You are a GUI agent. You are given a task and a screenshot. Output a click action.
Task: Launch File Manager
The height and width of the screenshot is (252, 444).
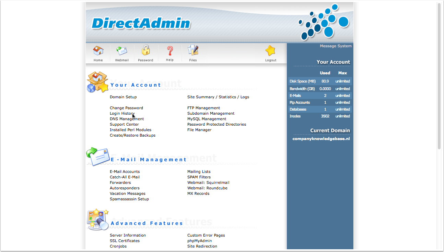pos(199,130)
